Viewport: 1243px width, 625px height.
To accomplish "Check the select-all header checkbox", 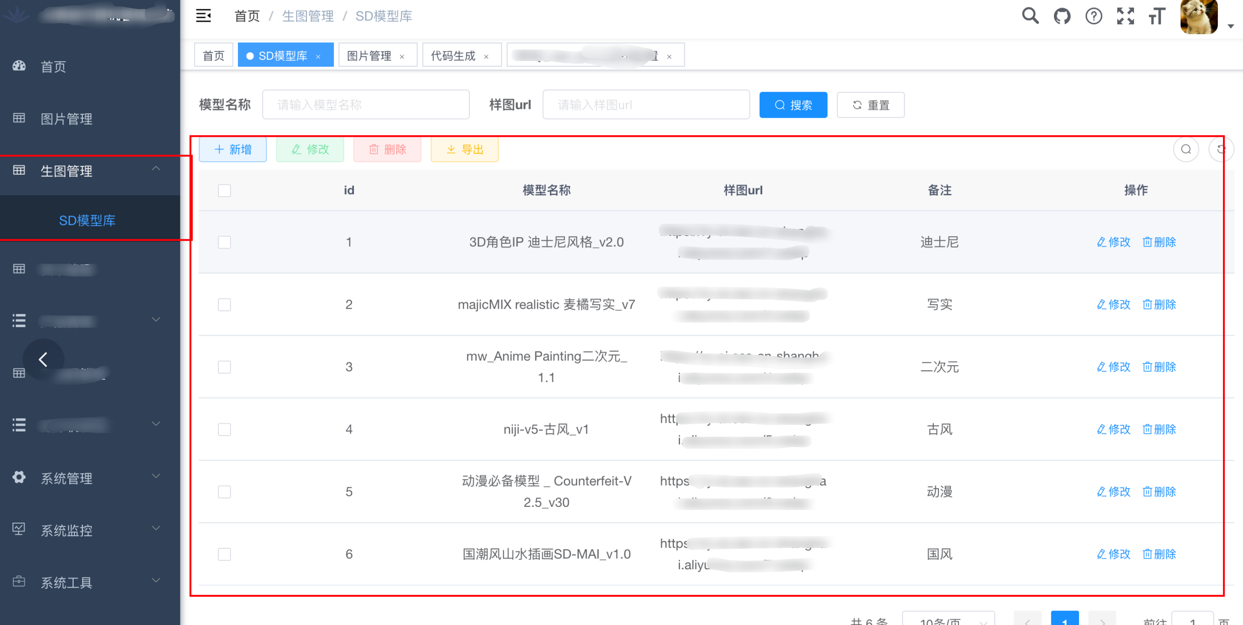I will [224, 190].
